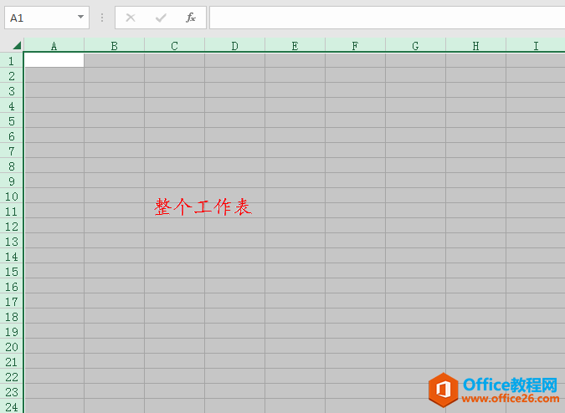Select row 23 header
This screenshot has width=565, height=413.
click(12, 392)
